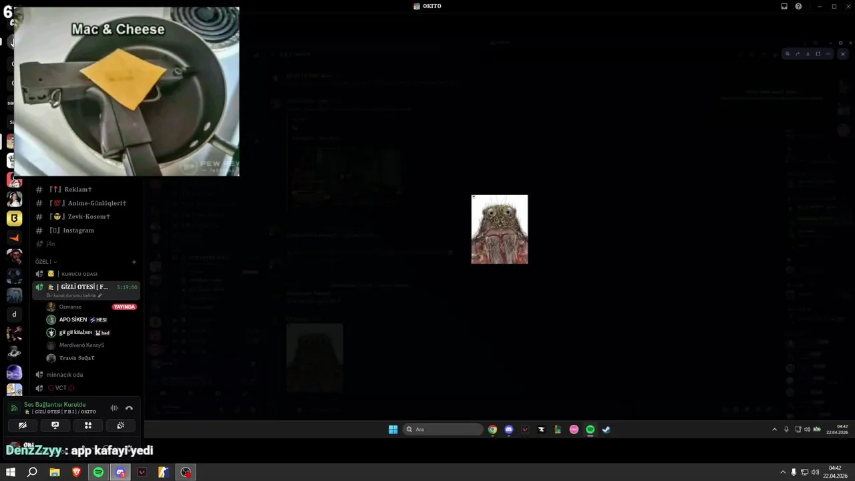This screenshot has width=855, height=481.
Task: Click the owl image in stream
Action: pyautogui.click(x=500, y=229)
